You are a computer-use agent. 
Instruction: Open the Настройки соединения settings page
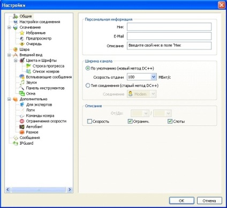pyautogui.click(x=40, y=22)
